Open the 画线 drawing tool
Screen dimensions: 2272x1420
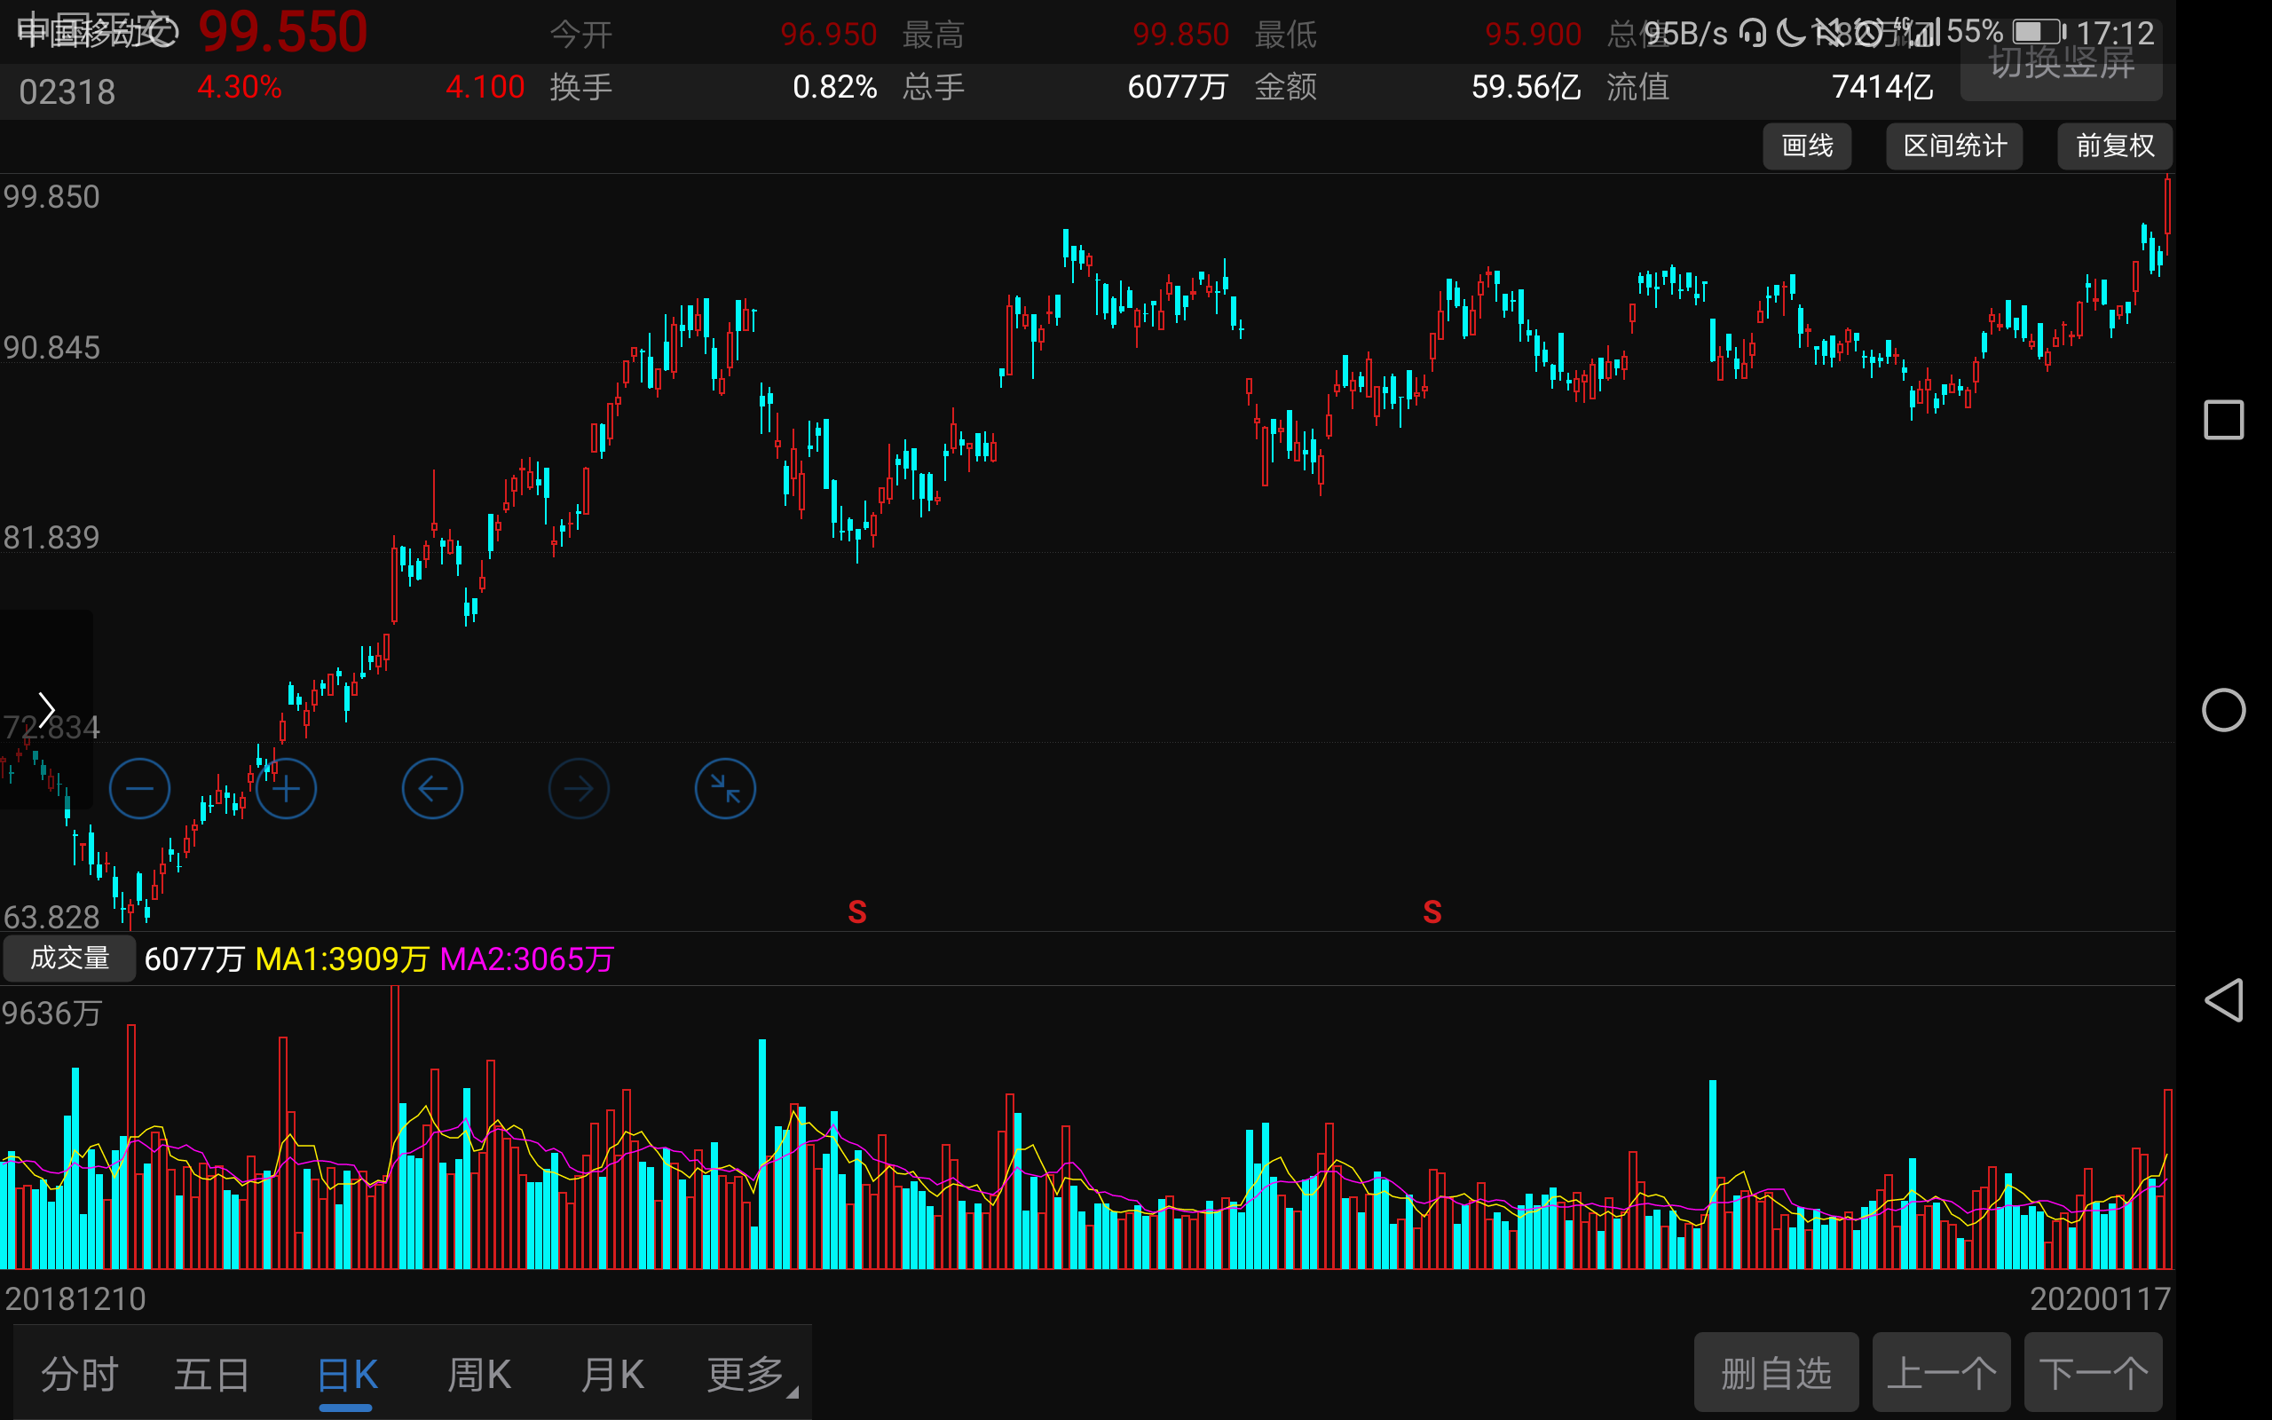pos(1806,146)
